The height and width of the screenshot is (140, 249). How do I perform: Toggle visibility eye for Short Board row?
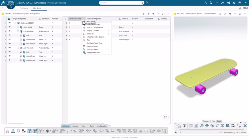[x=10, y=27]
